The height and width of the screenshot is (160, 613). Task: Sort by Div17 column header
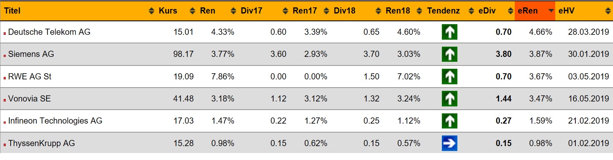point(251,11)
